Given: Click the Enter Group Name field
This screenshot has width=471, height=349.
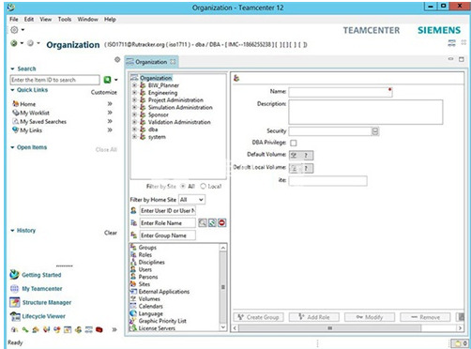Looking at the screenshot, I should 168,235.
